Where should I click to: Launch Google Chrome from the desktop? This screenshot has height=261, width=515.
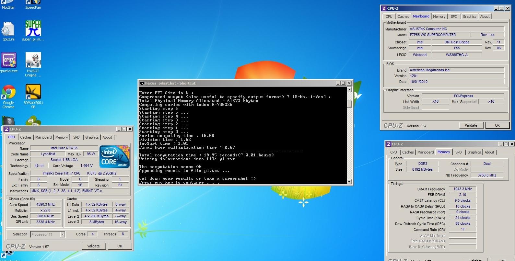click(8, 96)
